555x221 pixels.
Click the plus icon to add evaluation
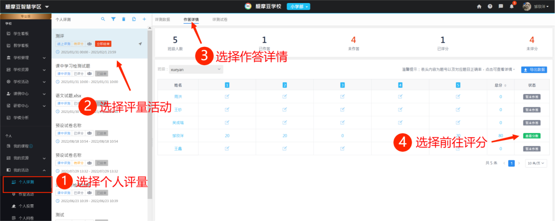[144, 19]
